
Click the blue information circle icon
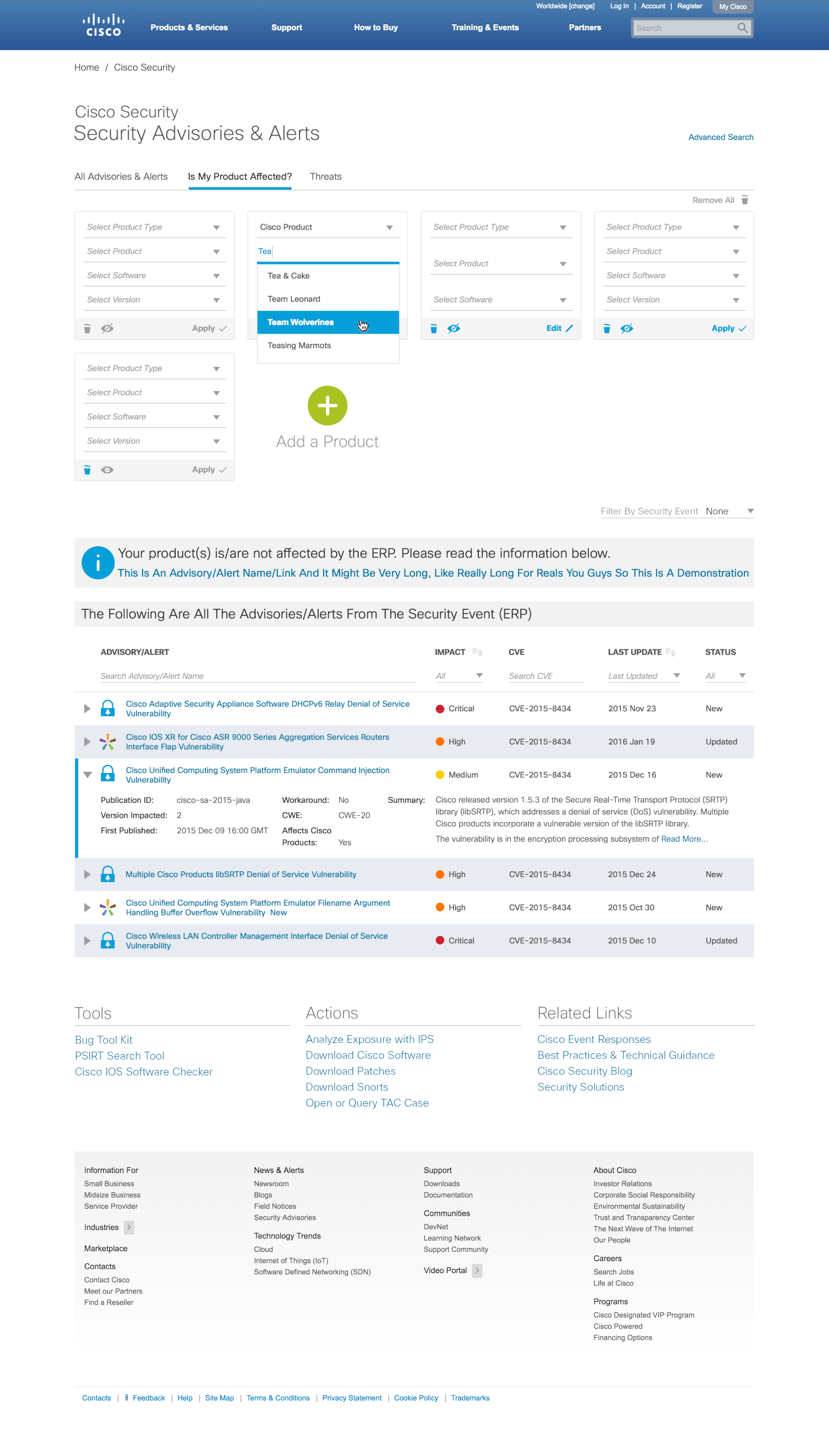98,563
